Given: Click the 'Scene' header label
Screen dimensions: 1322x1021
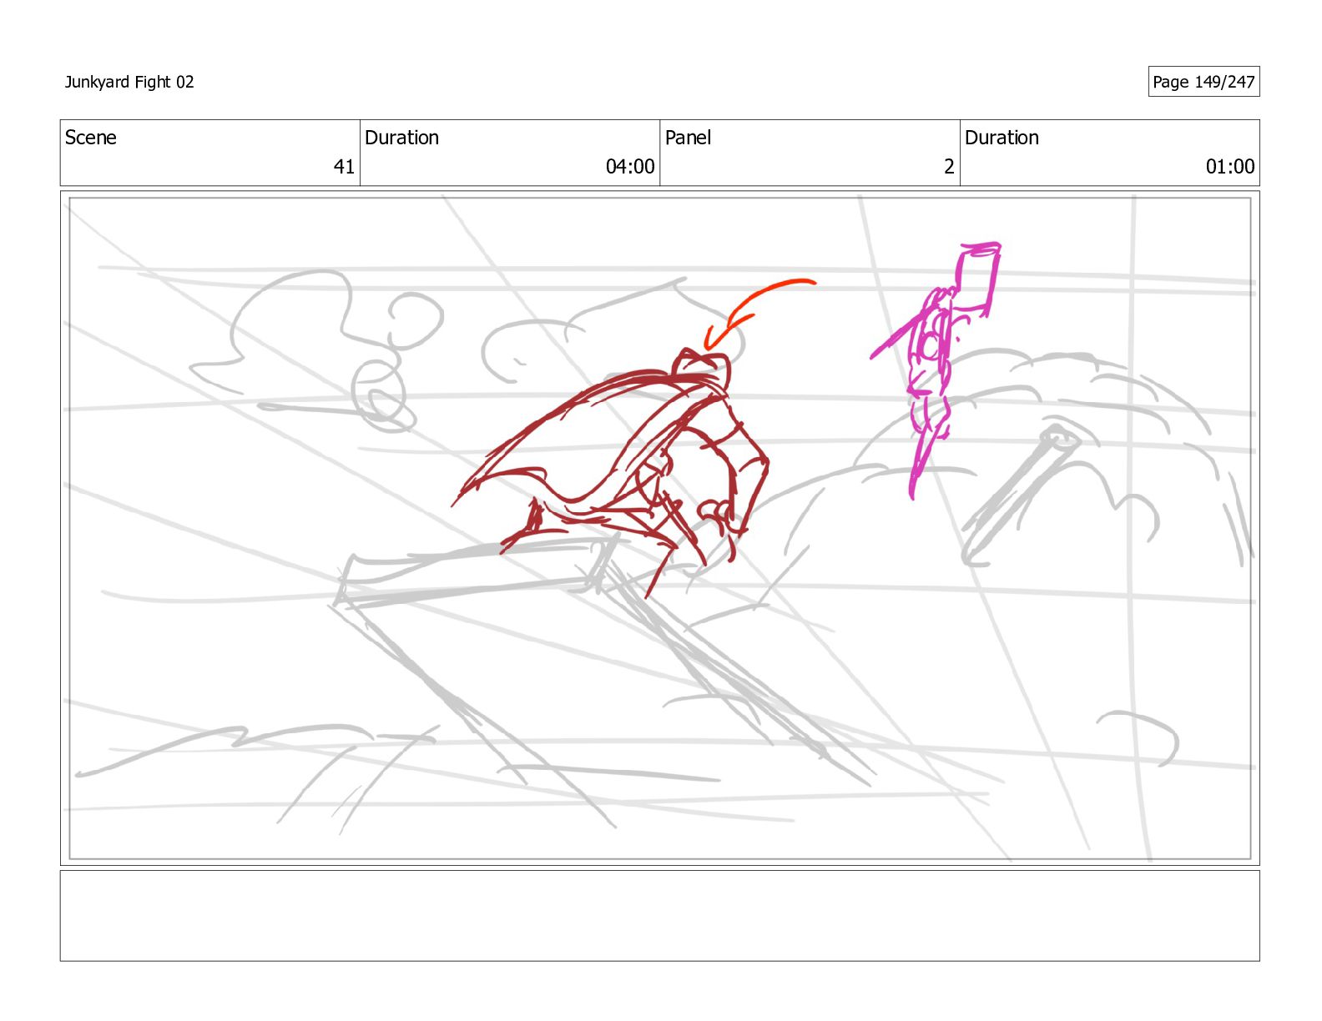Looking at the screenshot, I should (x=91, y=138).
